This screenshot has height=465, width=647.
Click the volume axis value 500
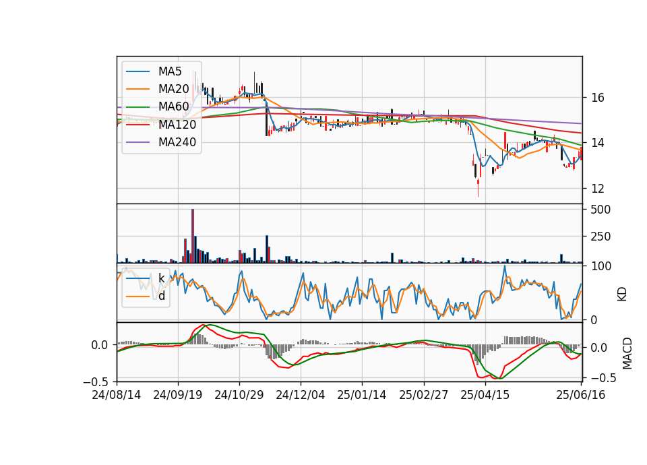(x=600, y=210)
